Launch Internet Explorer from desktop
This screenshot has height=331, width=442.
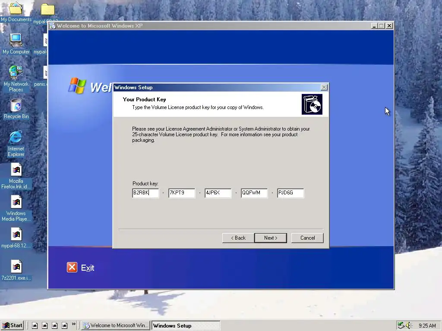point(16,144)
